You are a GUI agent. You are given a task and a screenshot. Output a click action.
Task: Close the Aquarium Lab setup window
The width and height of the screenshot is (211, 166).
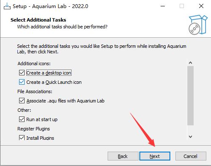coord(201,6)
